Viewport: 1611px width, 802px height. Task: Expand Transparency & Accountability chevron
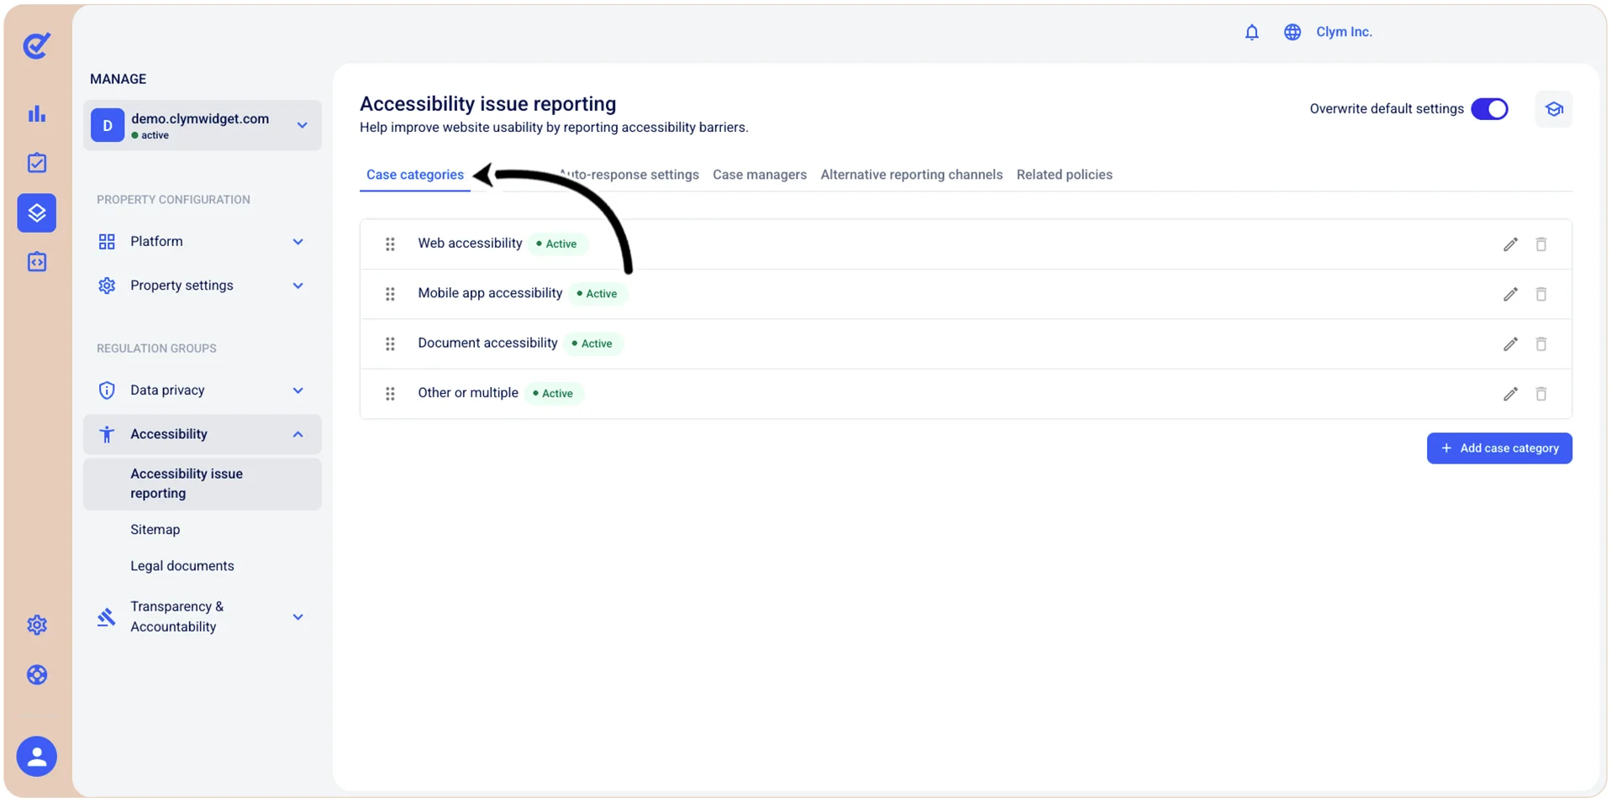coord(297,616)
